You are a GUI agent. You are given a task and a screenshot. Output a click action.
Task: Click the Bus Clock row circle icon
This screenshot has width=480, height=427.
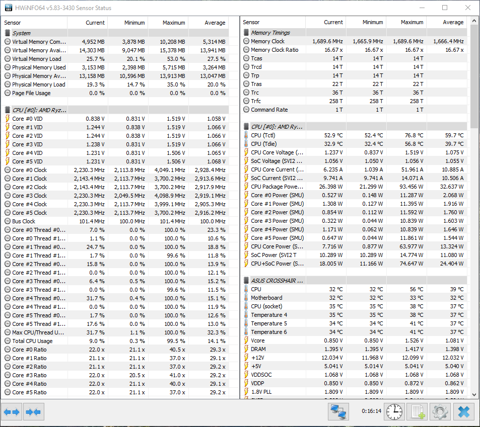(8, 221)
